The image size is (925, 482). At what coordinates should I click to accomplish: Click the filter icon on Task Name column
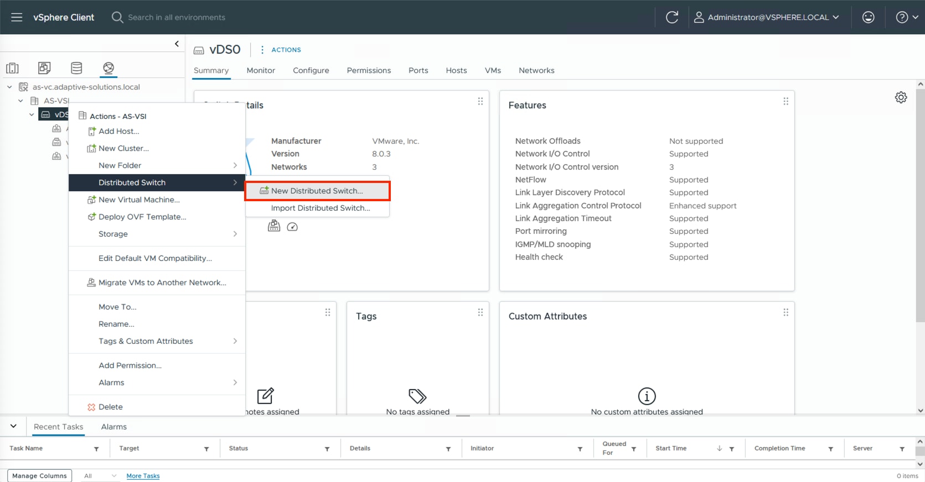click(x=96, y=449)
